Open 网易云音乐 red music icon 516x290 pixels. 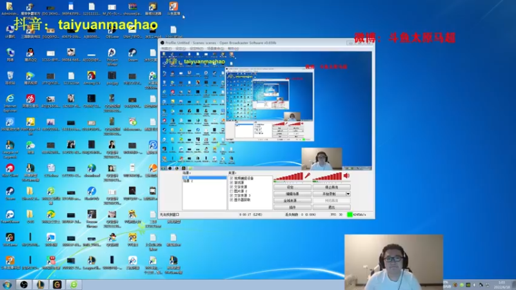point(30,101)
